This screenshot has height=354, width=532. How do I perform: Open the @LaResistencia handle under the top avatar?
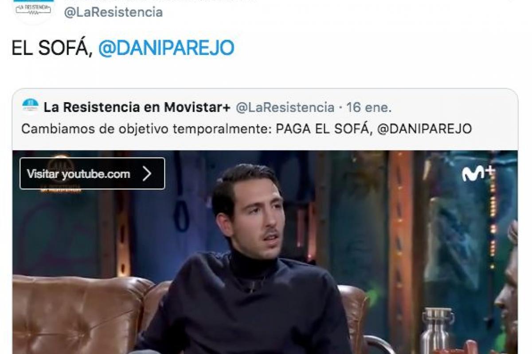[113, 12]
